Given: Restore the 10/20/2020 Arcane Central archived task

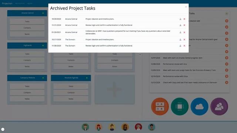Looking at the screenshot, I should click(x=180, y=19).
